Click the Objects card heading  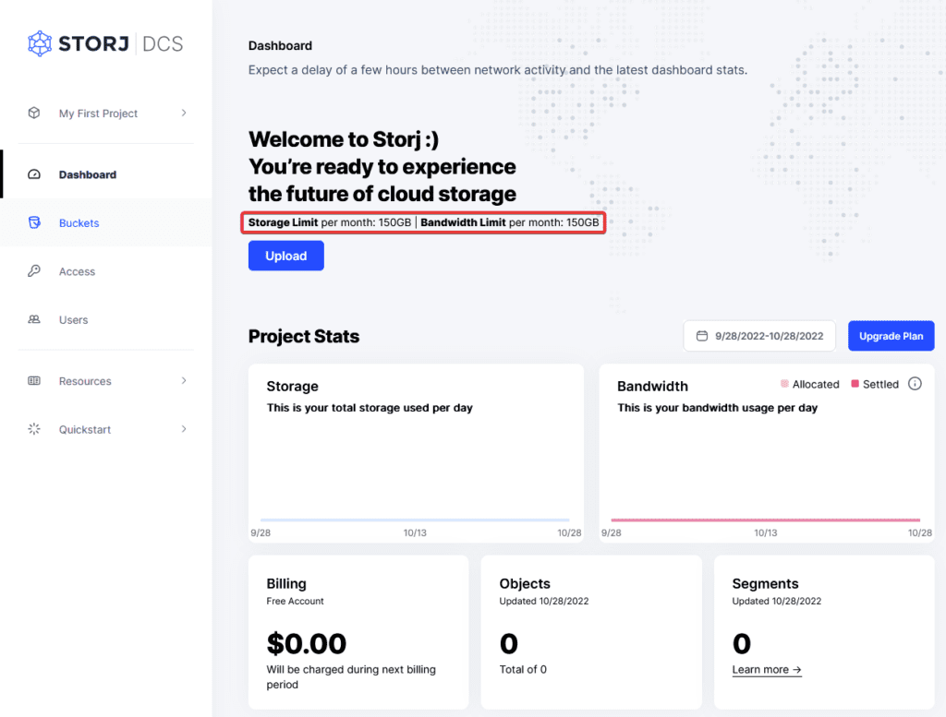(525, 583)
